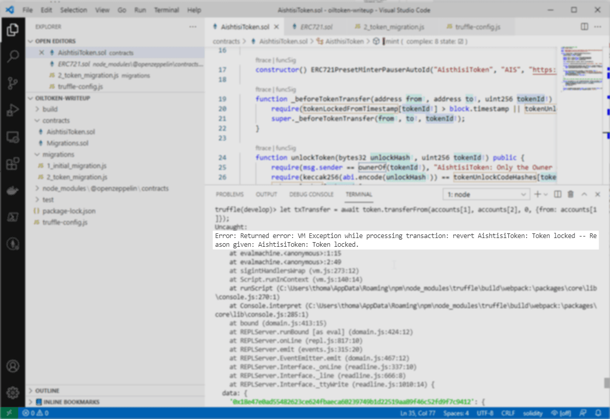The width and height of the screenshot is (610, 419).
Task: Open the Search view in activity bar
Action: (12, 57)
